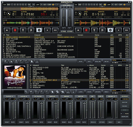Eject the track on the right deck
Viewport: 133px width, 127px height.
tap(78, 30)
